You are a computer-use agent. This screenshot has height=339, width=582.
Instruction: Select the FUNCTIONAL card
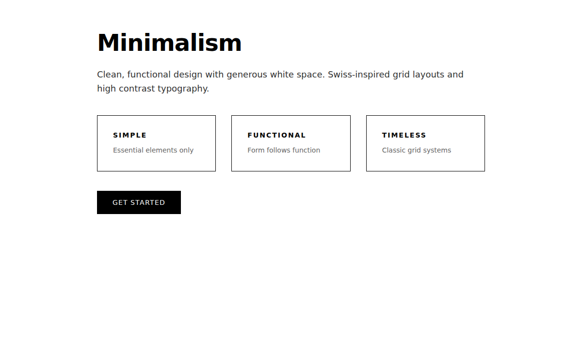291,143
